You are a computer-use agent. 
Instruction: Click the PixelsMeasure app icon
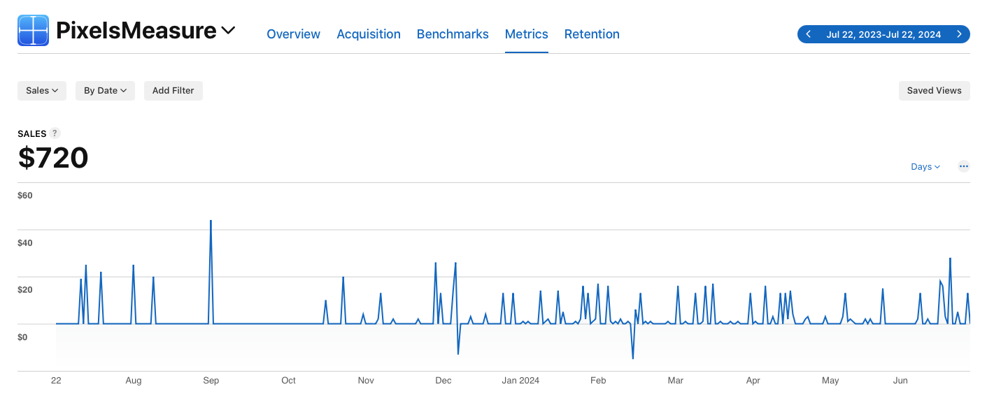[x=33, y=31]
